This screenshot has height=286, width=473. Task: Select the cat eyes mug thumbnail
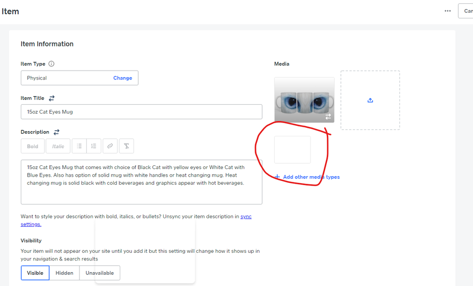[304, 100]
